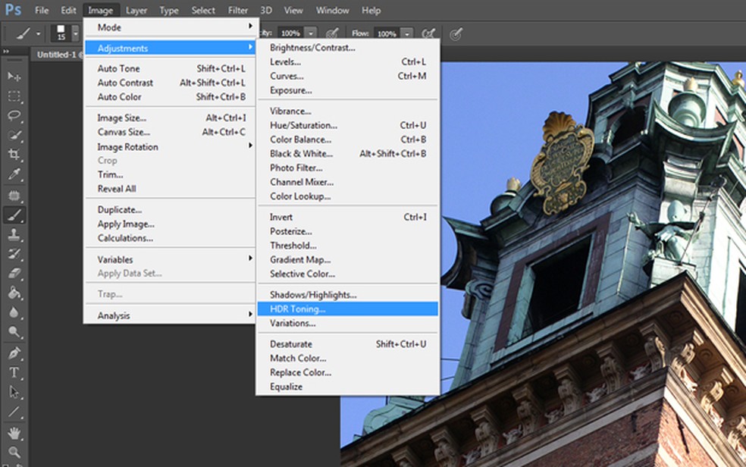Open the Flow percentage dropdown arrow
The image size is (746, 467).
pyautogui.click(x=407, y=34)
